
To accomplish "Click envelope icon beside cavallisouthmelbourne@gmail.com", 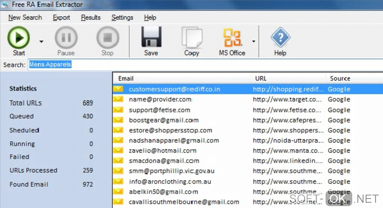I will (x=118, y=202).
